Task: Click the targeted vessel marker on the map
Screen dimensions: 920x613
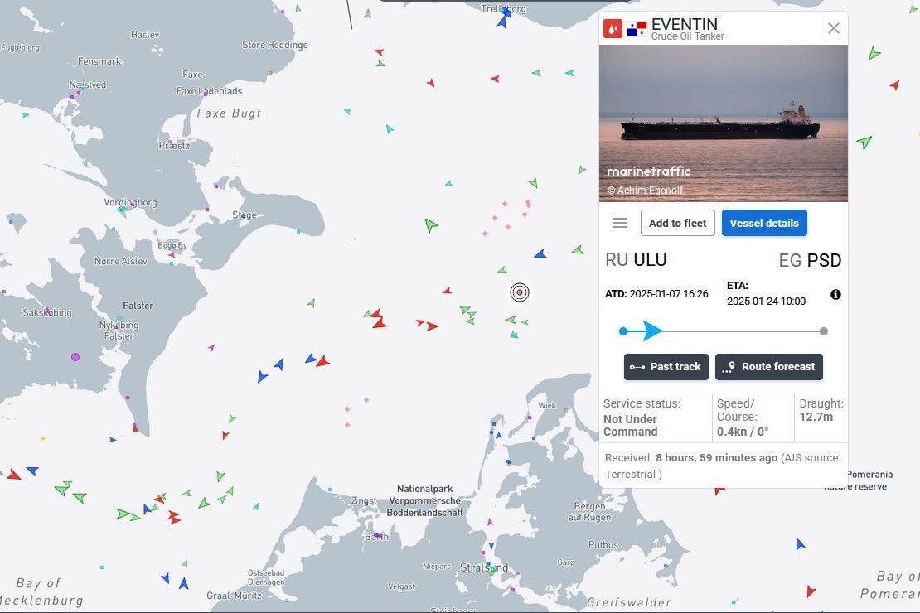Action: point(520,292)
